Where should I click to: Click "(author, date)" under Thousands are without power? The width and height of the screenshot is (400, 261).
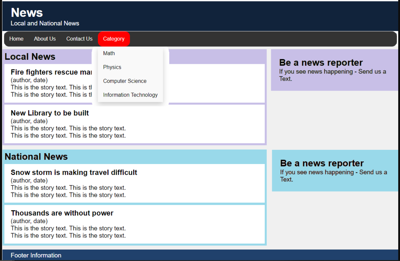point(29,221)
